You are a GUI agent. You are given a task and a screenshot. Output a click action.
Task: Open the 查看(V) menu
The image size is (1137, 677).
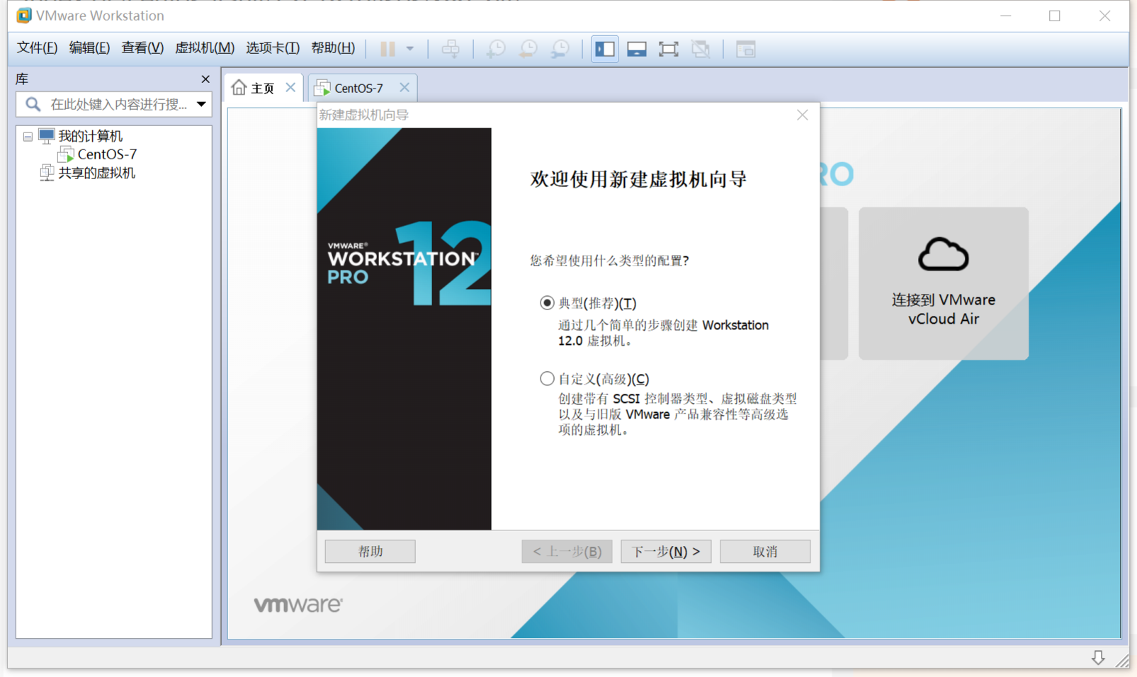[142, 47]
